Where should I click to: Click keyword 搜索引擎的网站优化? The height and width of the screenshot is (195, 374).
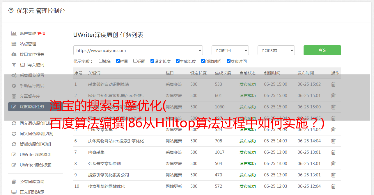(107, 186)
